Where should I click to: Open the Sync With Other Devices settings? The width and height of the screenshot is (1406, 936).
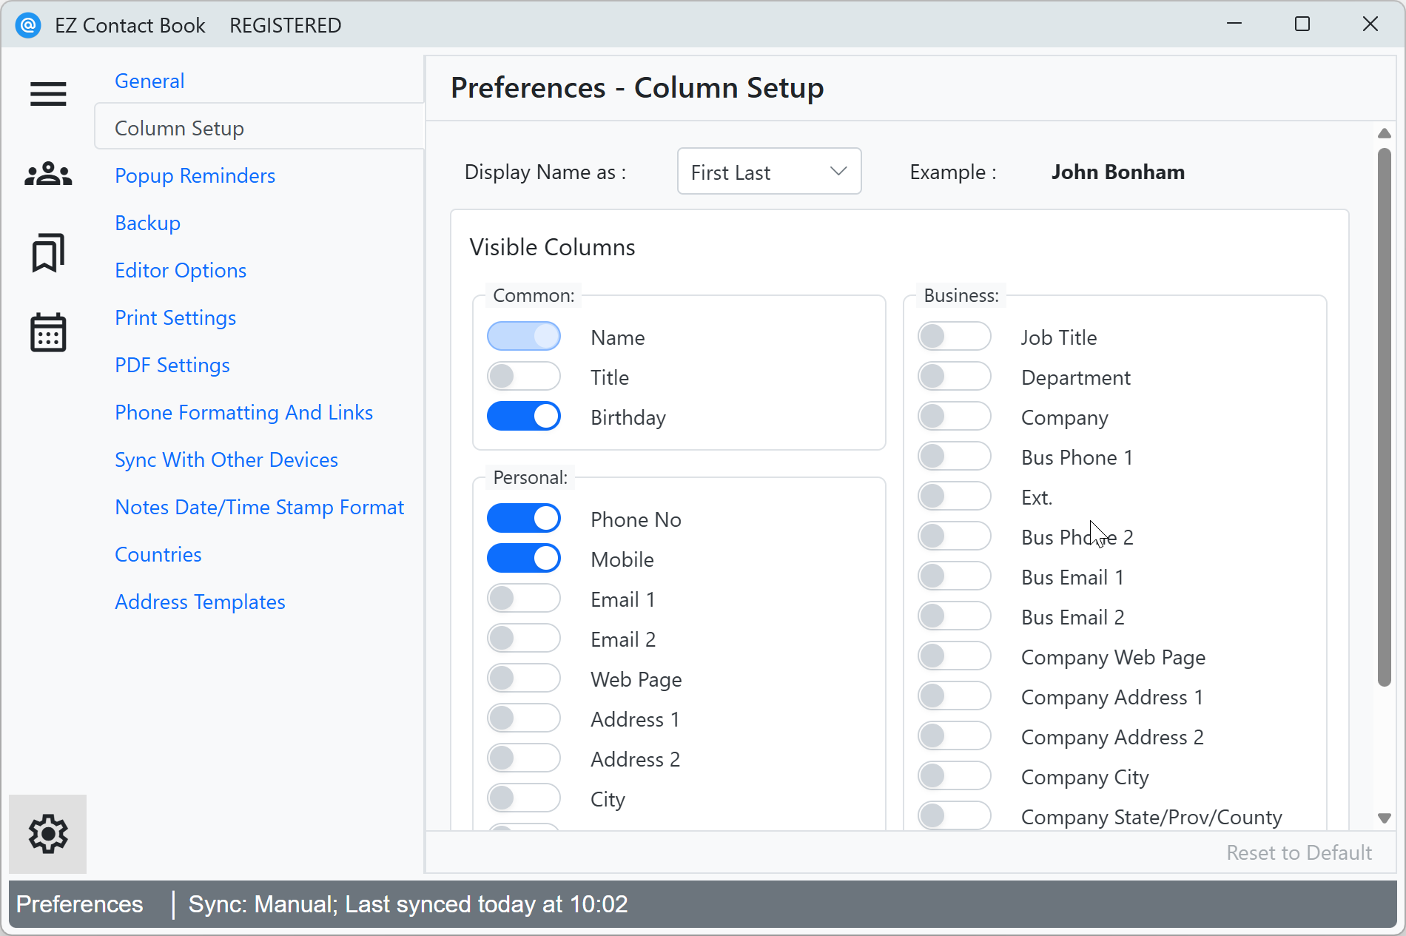[x=226, y=459]
